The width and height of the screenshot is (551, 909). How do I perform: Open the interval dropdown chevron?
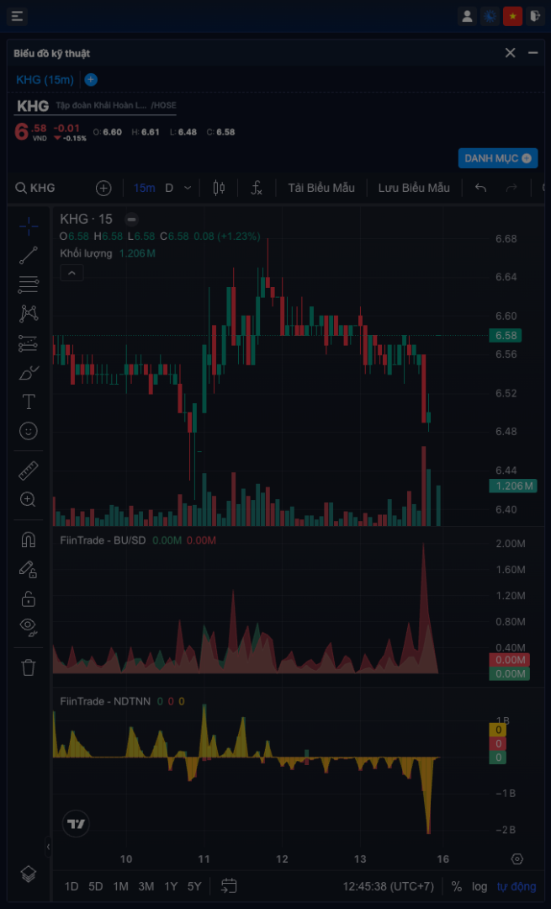pyautogui.click(x=187, y=188)
